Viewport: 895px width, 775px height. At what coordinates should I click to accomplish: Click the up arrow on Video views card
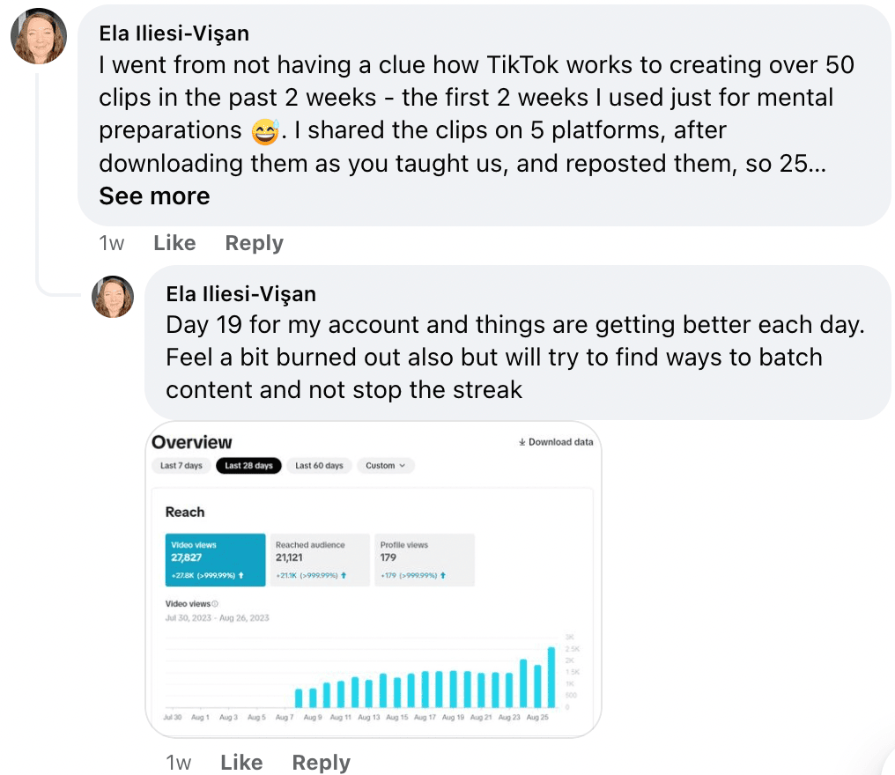(240, 575)
